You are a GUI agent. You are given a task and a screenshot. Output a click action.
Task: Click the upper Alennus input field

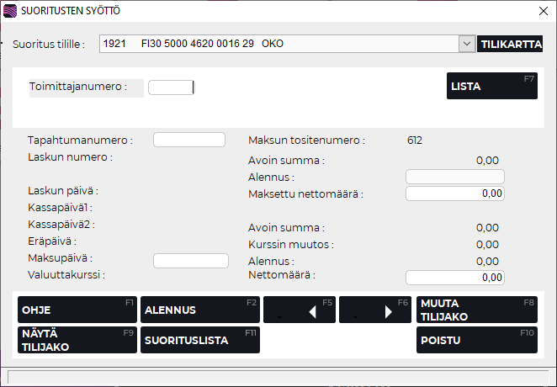[x=454, y=177]
